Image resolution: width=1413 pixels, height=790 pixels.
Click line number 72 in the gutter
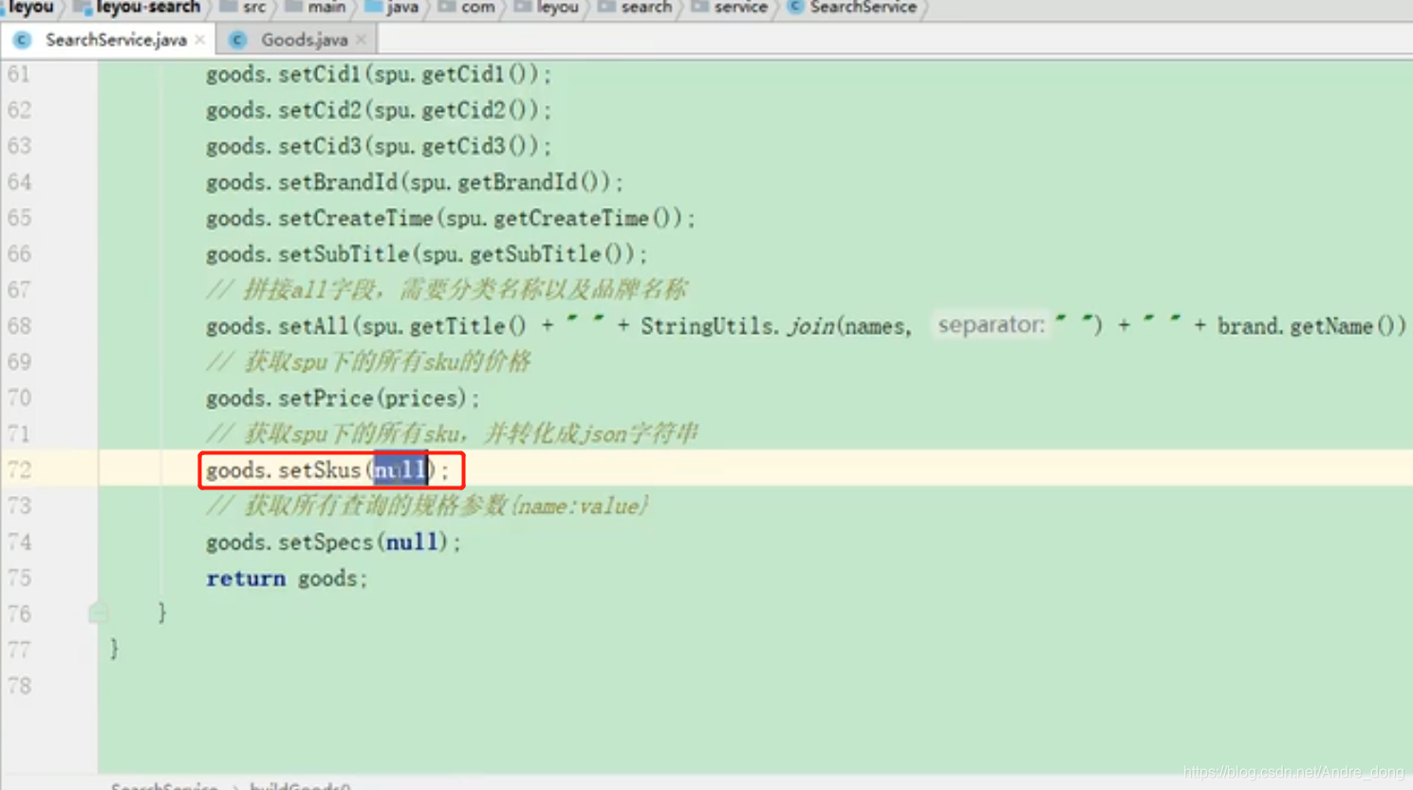pyautogui.click(x=19, y=470)
